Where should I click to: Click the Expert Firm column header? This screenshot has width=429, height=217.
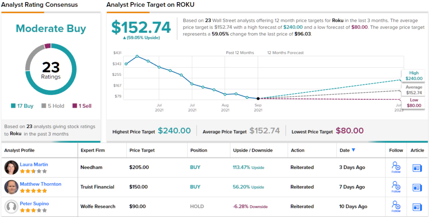[x=93, y=150]
